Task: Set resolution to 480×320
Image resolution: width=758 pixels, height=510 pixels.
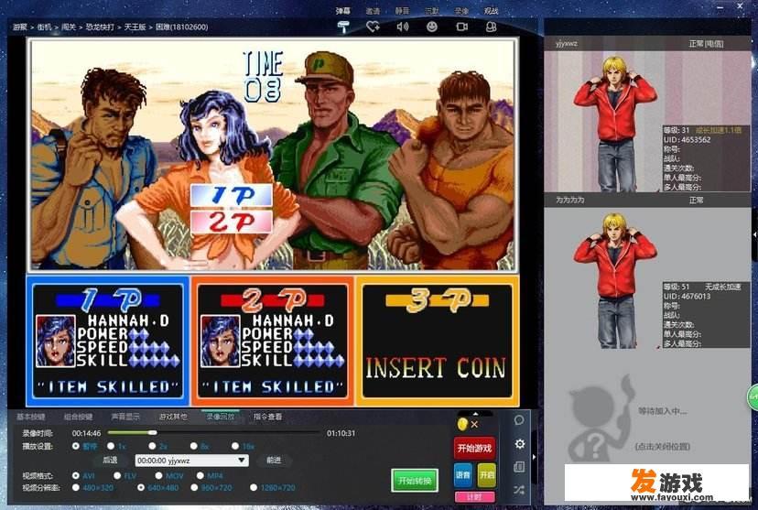Action: coord(75,488)
